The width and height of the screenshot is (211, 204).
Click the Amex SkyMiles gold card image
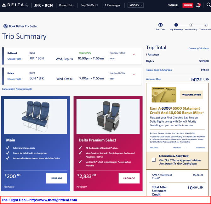coord(164,95)
